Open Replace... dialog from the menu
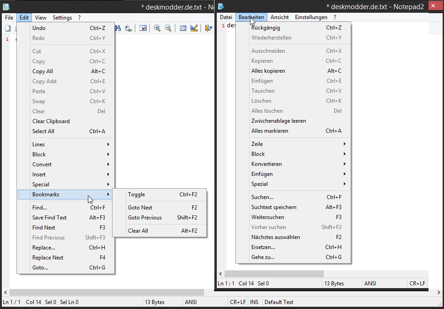Screen dimensions: 444x309 pos(66,247)
